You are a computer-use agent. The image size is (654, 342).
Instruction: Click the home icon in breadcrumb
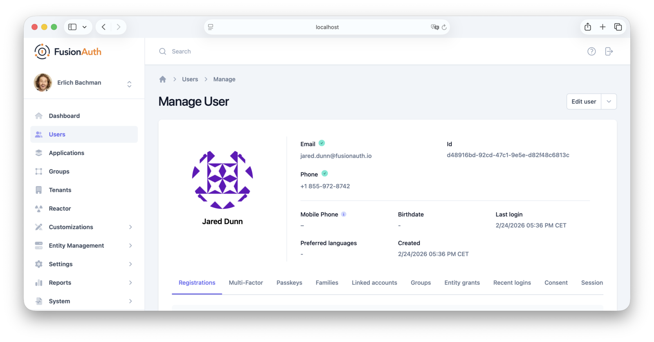click(163, 79)
